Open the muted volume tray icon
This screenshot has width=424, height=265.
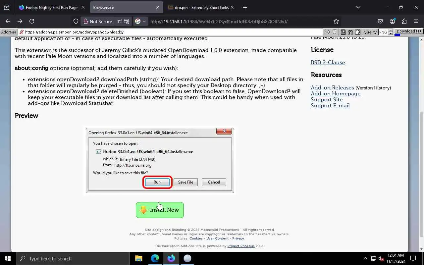381,258
